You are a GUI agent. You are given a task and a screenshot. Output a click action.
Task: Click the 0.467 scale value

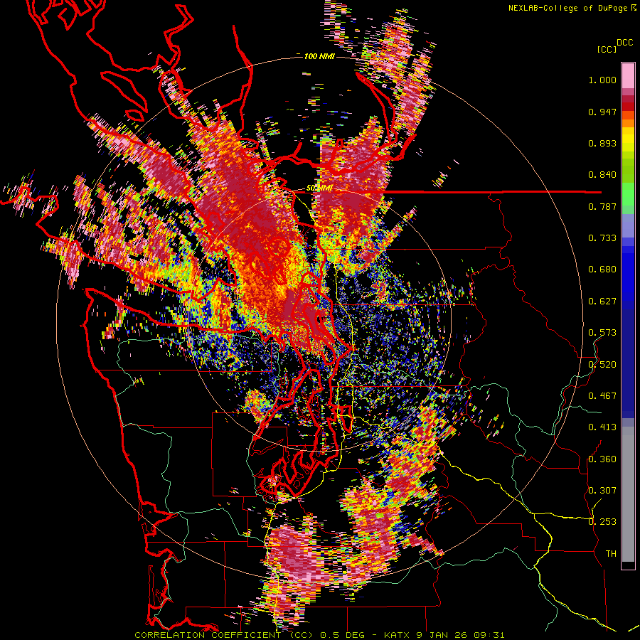tap(602, 395)
